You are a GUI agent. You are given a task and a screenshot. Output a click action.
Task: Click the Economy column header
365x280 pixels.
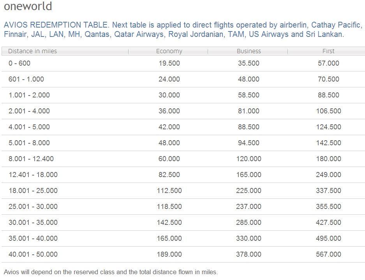168,51
